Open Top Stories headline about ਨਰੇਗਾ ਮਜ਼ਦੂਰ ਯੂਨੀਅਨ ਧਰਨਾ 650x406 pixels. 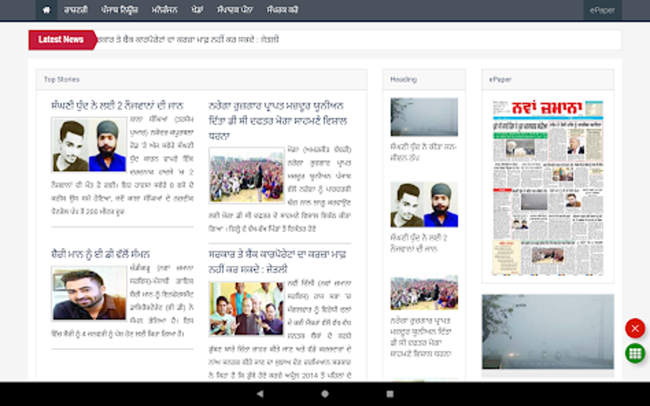coord(278,120)
